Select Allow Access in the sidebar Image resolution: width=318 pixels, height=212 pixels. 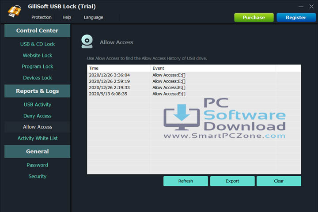(x=38, y=127)
